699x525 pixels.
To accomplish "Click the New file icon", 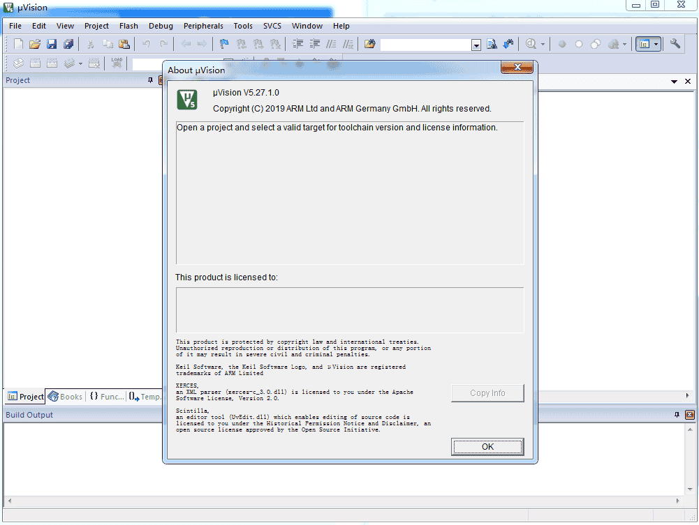I will (x=19, y=44).
